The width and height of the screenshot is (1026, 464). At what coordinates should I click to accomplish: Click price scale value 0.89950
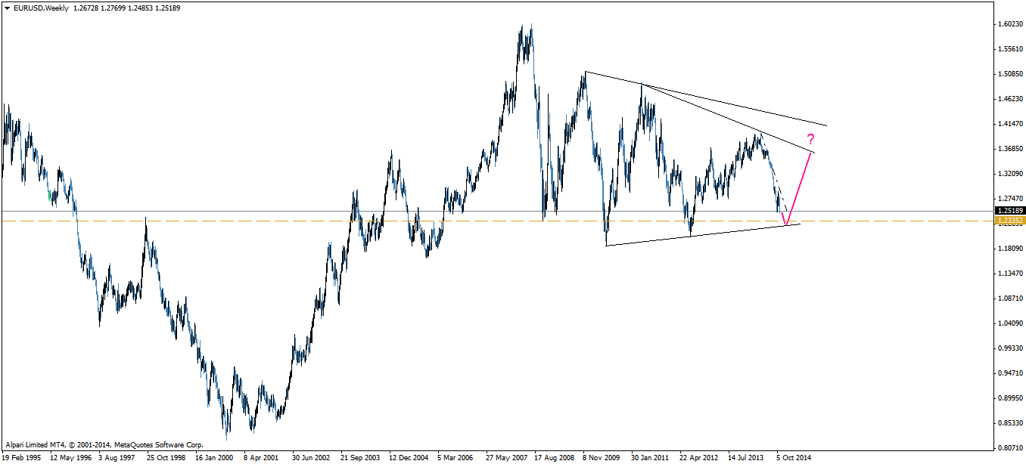pyautogui.click(x=1012, y=398)
